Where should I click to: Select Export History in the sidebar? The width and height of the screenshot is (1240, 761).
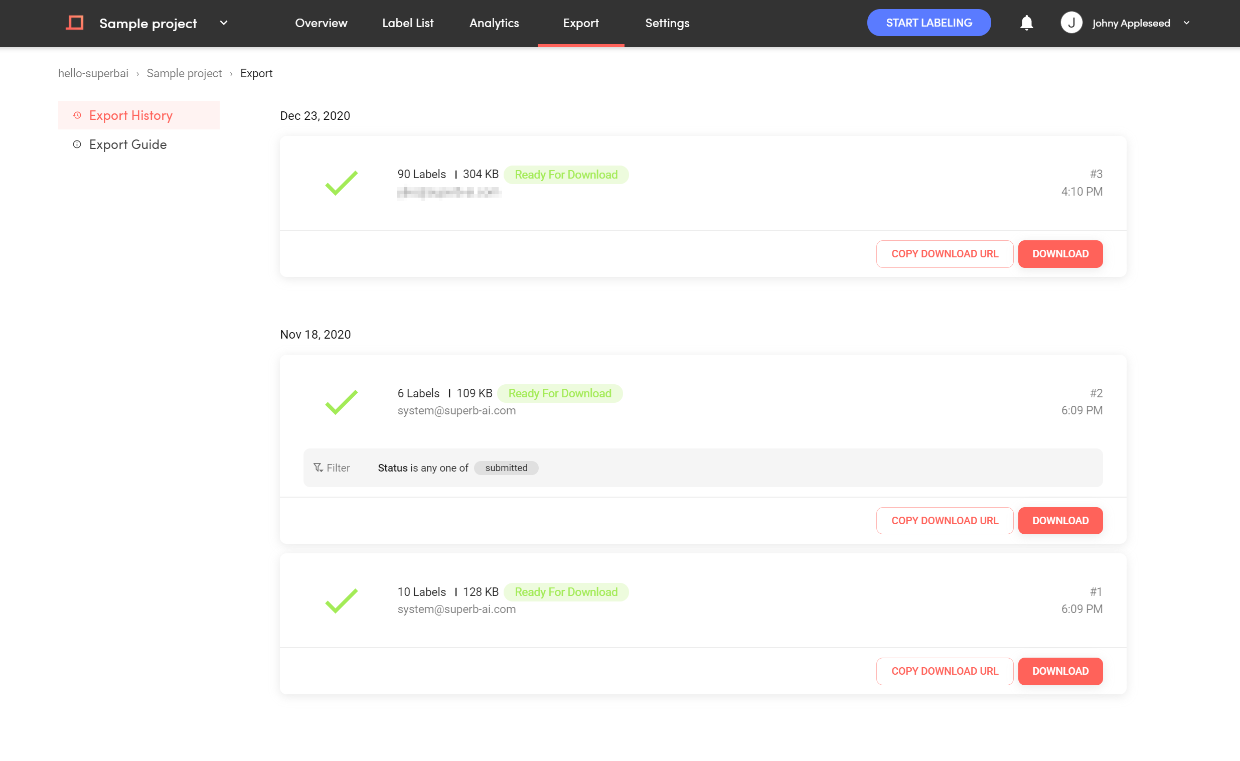coord(139,115)
